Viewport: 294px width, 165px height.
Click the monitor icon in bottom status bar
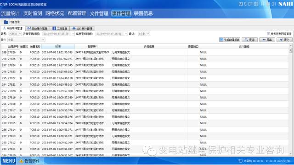point(240,161)
